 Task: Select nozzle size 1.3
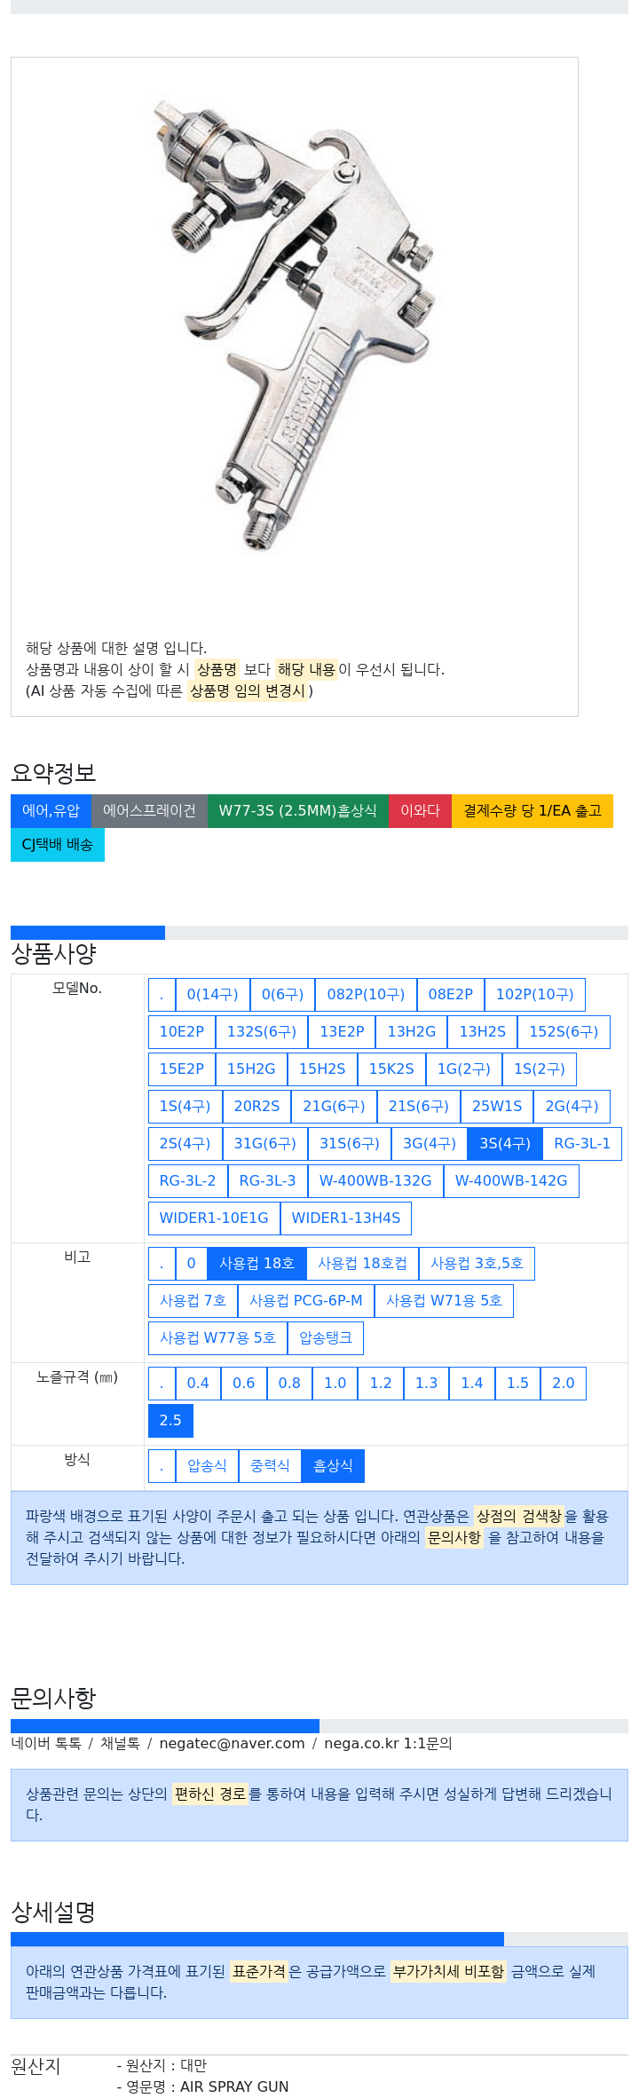[x=426, y=1383]
